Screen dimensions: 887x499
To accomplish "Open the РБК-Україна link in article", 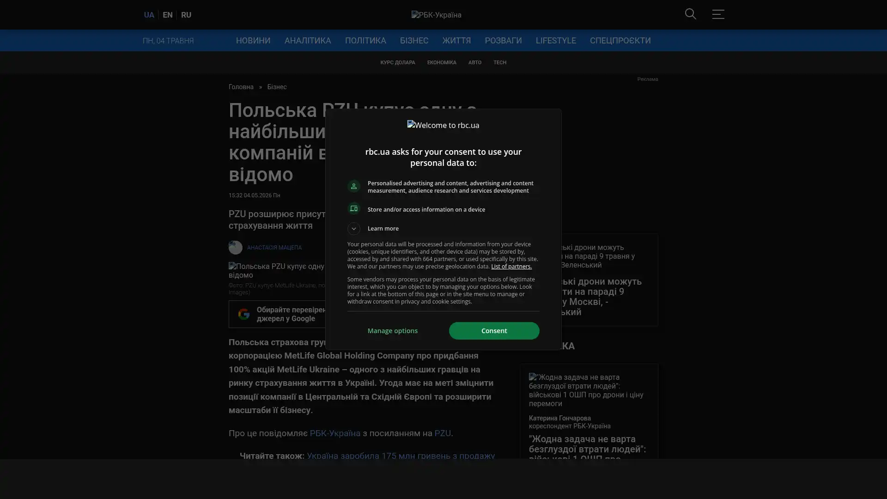I will coord(335,433).
